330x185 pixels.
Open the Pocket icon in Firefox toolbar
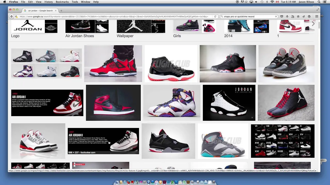[x=282, y=16]
